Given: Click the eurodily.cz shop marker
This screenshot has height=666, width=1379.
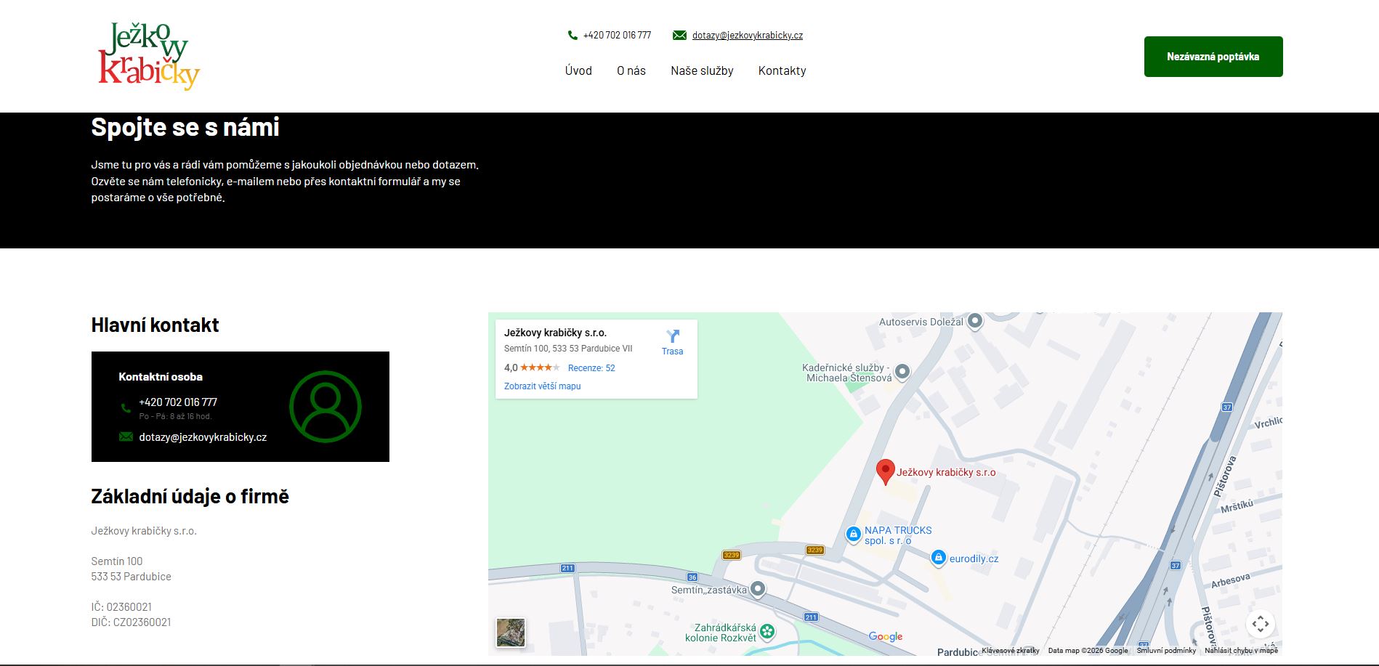Looking at the screenshot, I should (x=938, y=558).
